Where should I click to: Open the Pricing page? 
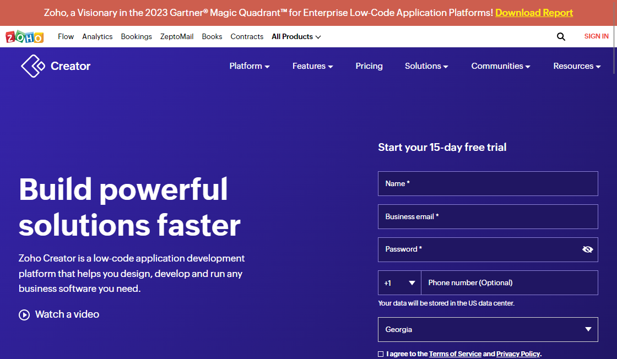point(369,66)
